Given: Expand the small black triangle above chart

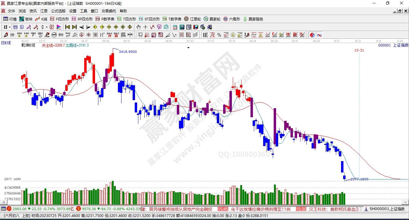Looking at the screenshot, I should (189, 48).
